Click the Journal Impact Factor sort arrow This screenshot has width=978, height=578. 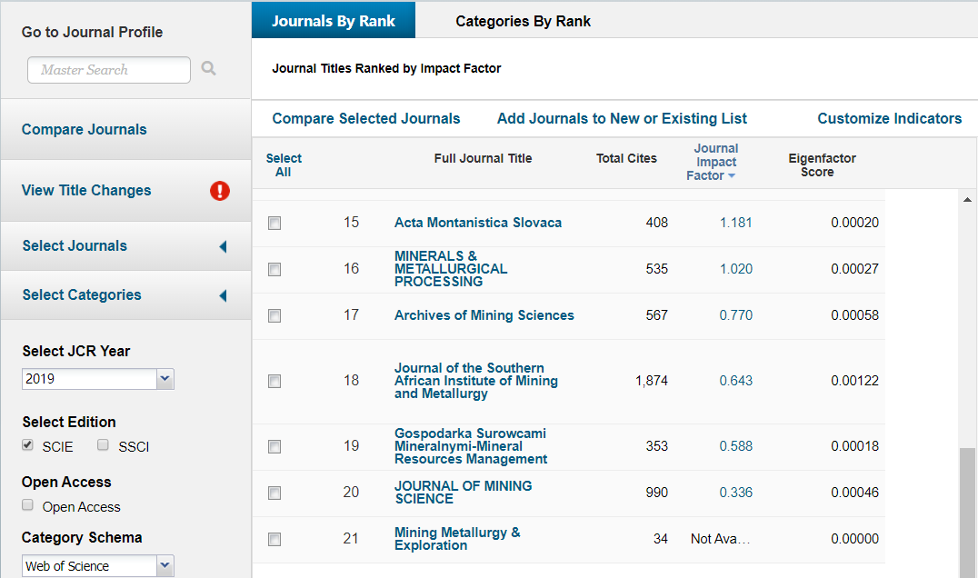click(x=732, y=176)
